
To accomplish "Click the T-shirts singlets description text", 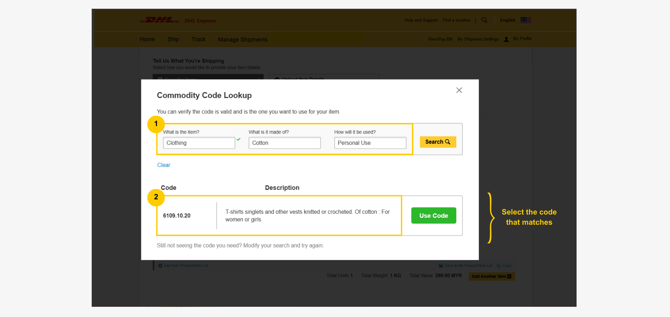I will [x=307, y=216].
